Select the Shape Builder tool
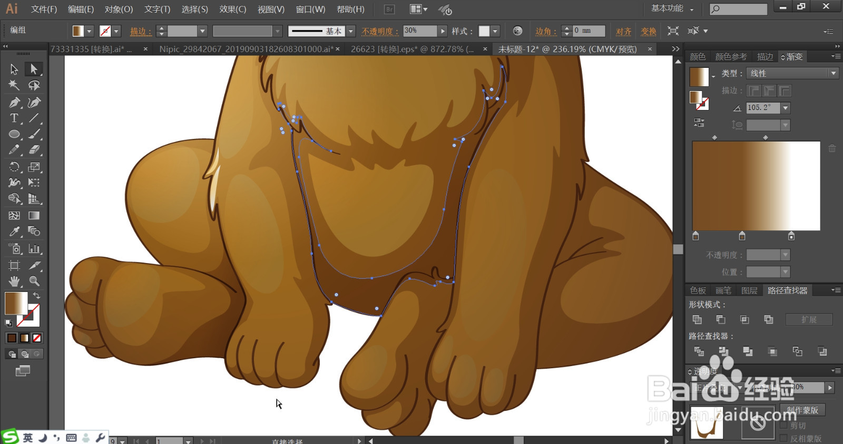This screenshot has height=444, width=843. (x=14, y=199)
